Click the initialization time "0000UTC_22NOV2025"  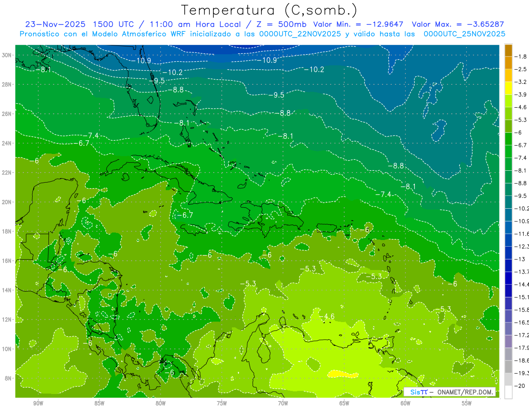(x=300, y=34)
